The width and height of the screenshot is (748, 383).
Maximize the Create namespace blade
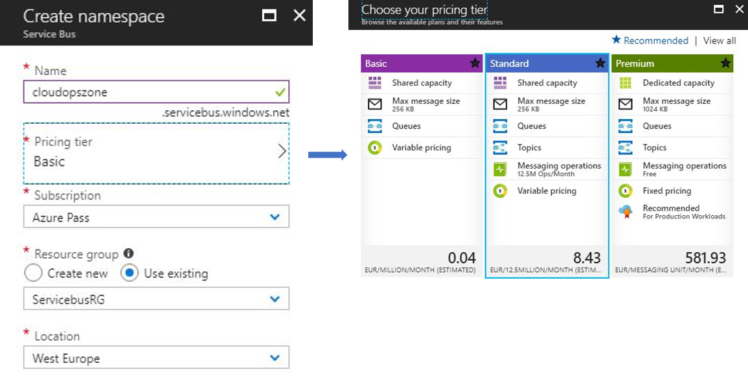coord(269,16)
